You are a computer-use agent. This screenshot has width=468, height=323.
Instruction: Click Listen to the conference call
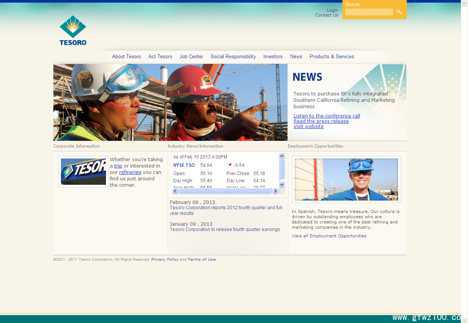327,116
